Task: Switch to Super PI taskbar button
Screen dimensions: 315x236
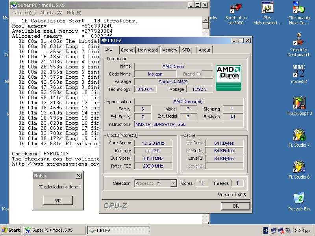Action: [x=55, y=230]
